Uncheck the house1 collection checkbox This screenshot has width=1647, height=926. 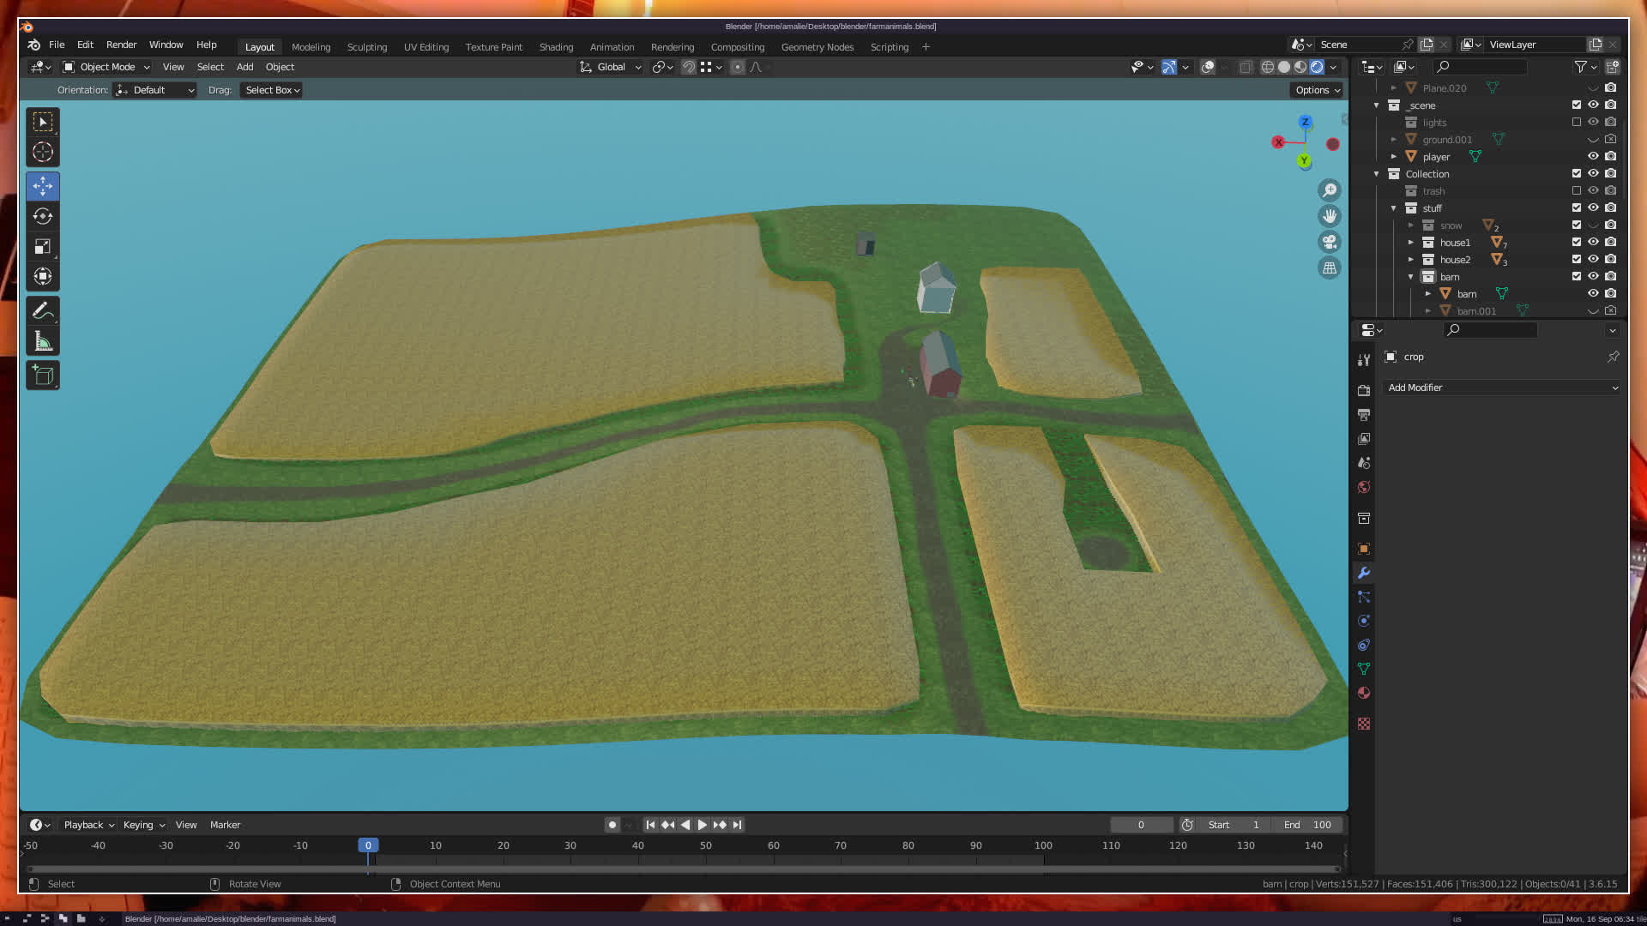click(1576, 243)
